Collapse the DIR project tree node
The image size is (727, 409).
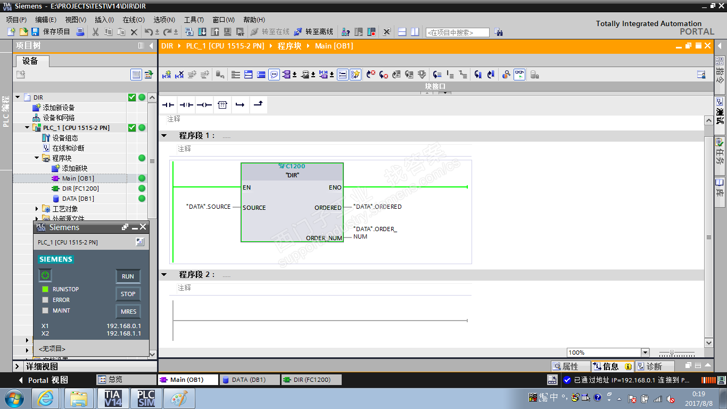[x=18, y=97]
